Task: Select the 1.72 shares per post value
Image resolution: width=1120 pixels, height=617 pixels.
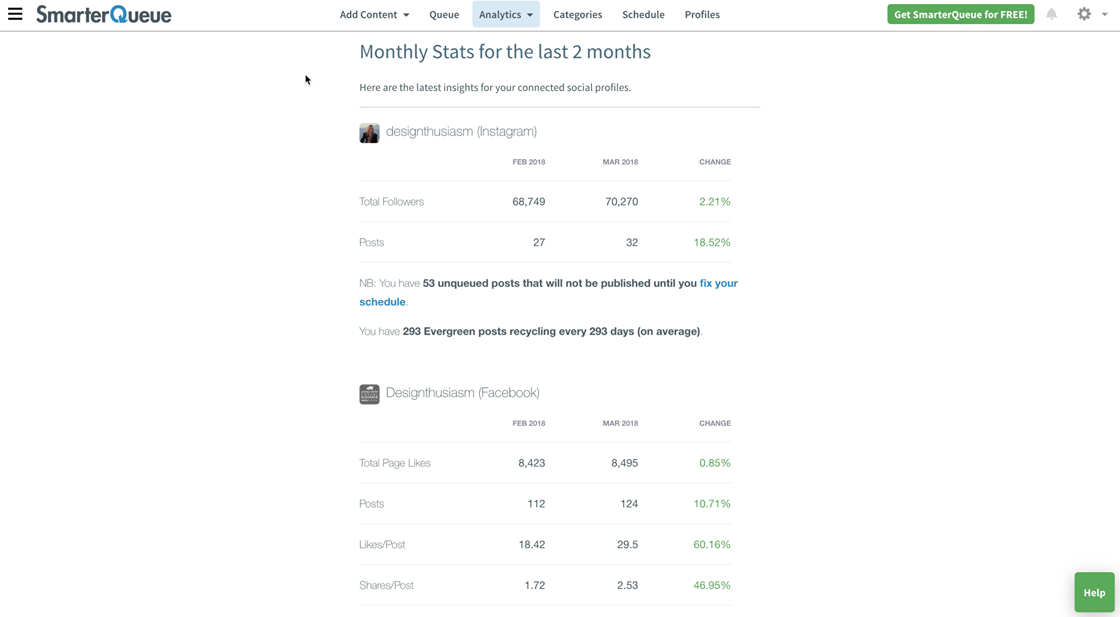Action: [534, 586]
